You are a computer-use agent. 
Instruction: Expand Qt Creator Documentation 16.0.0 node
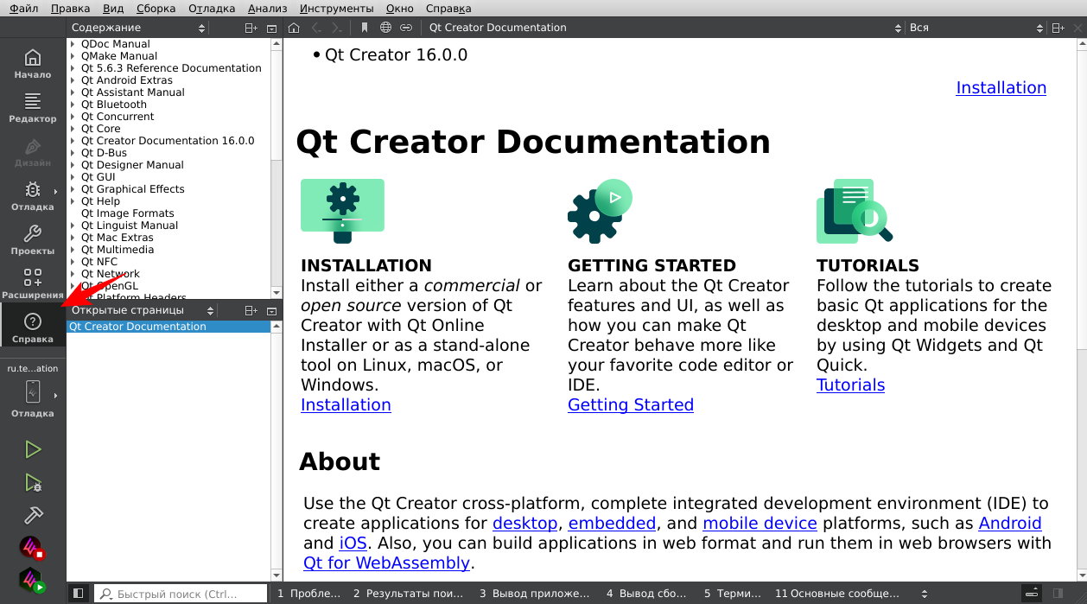tap(73, 141)
